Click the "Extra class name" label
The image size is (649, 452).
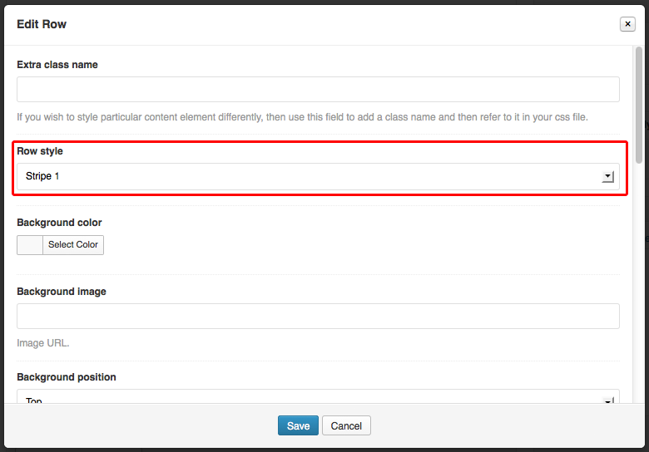(x=57, y=65)
